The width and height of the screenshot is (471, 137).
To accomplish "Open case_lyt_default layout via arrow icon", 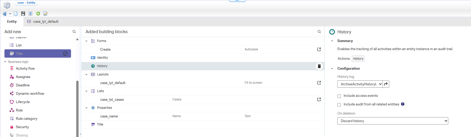I will click(x=319, y=83).
